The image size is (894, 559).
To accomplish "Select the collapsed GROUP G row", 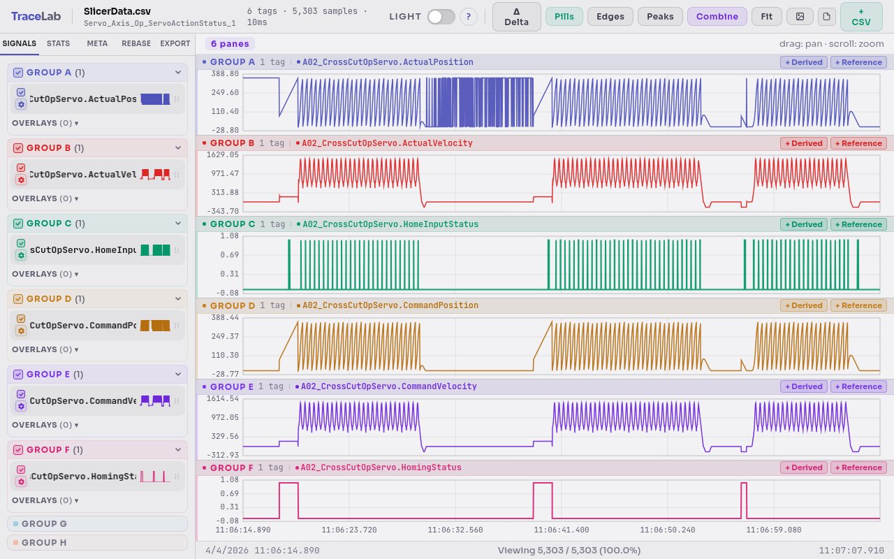I will [98, 523].
